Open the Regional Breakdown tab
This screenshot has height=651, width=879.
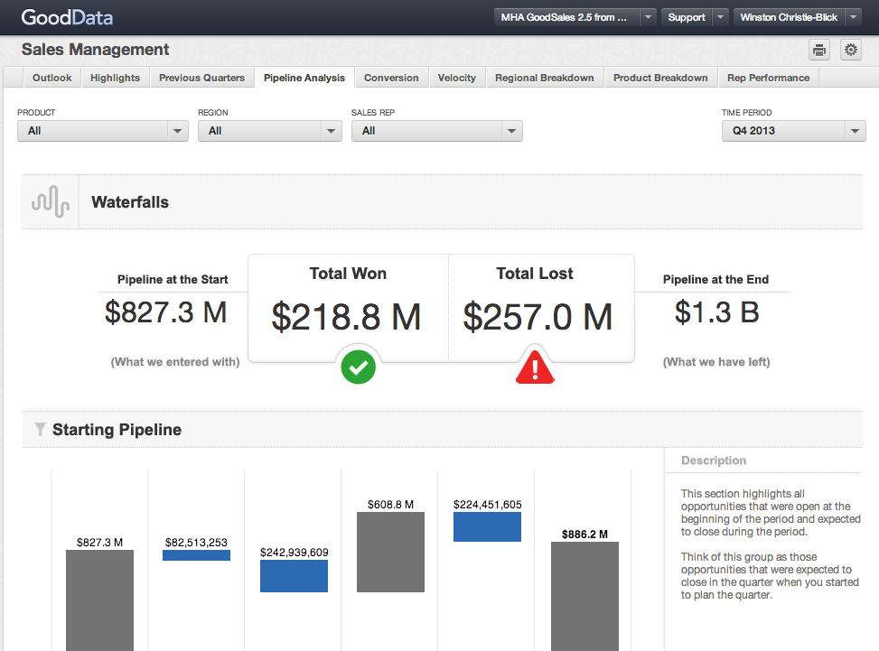544,78
